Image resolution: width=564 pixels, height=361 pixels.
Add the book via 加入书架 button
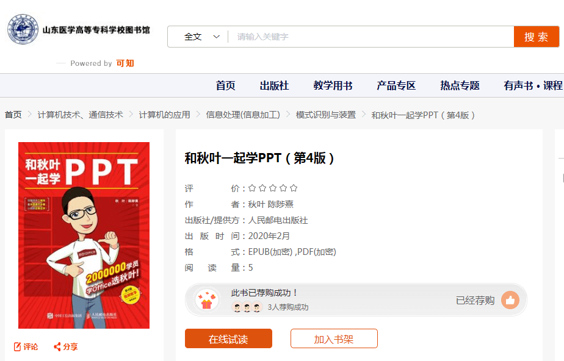tap(334, 339)
